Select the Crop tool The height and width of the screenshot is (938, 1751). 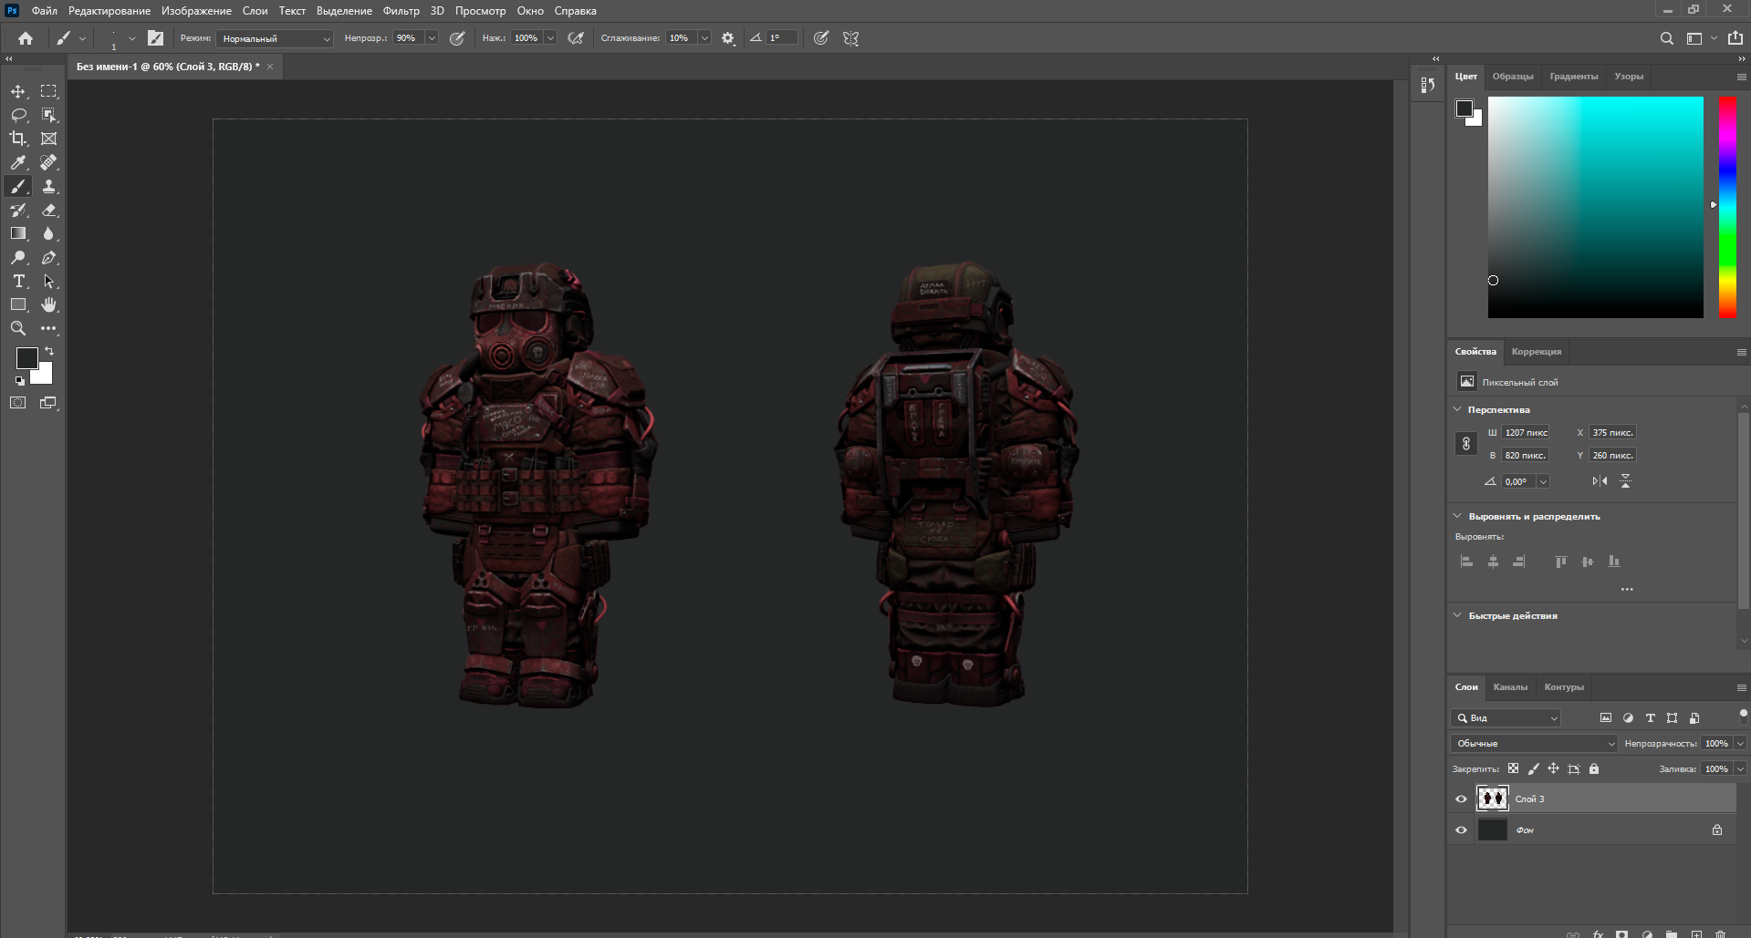(18, 139)
